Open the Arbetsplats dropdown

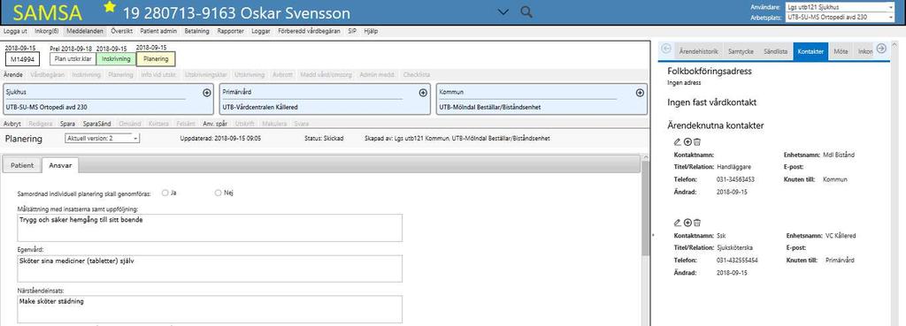coord(840,18)
